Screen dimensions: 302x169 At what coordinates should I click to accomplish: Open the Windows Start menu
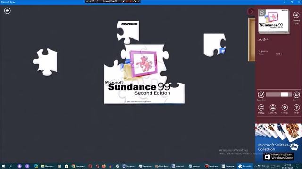pyautogui.click(x=3, y=166)
